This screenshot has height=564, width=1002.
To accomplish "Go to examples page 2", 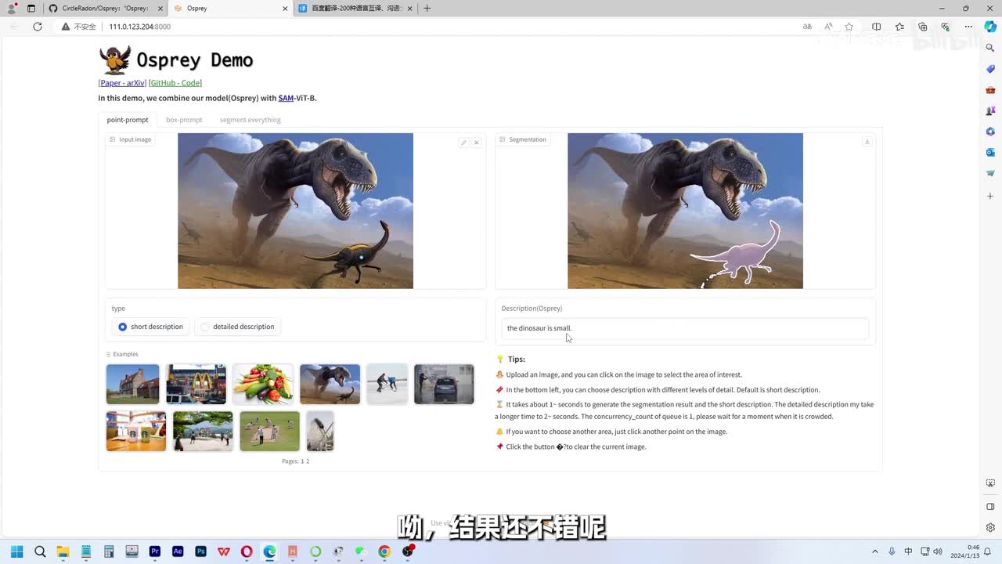I will coord(308,461).
